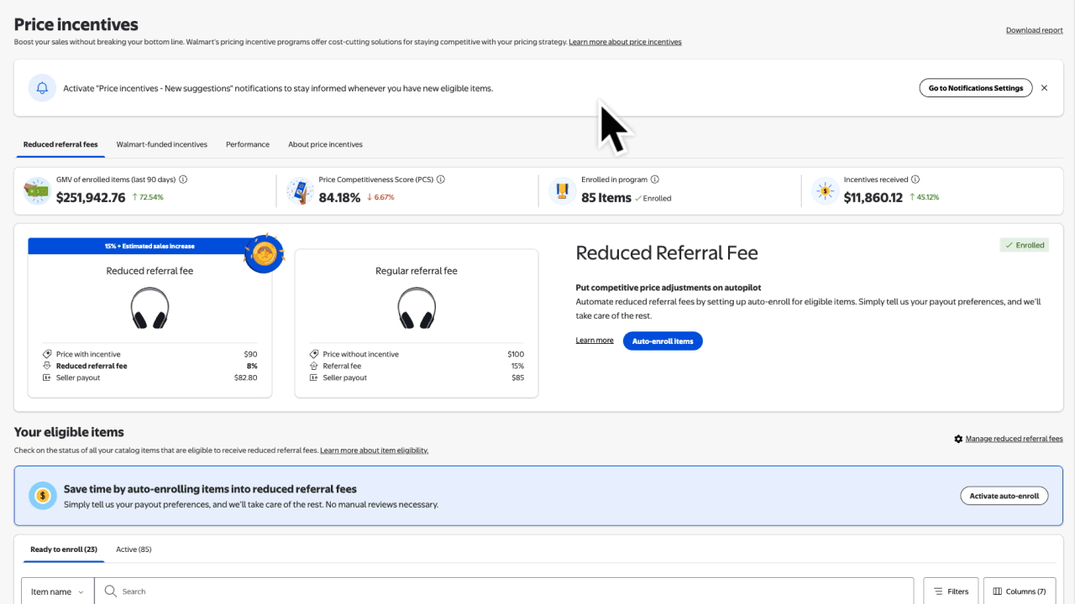
Task: Open Learn more about item eligibility link
Action: pyautogui.click(x=374, y=450)
